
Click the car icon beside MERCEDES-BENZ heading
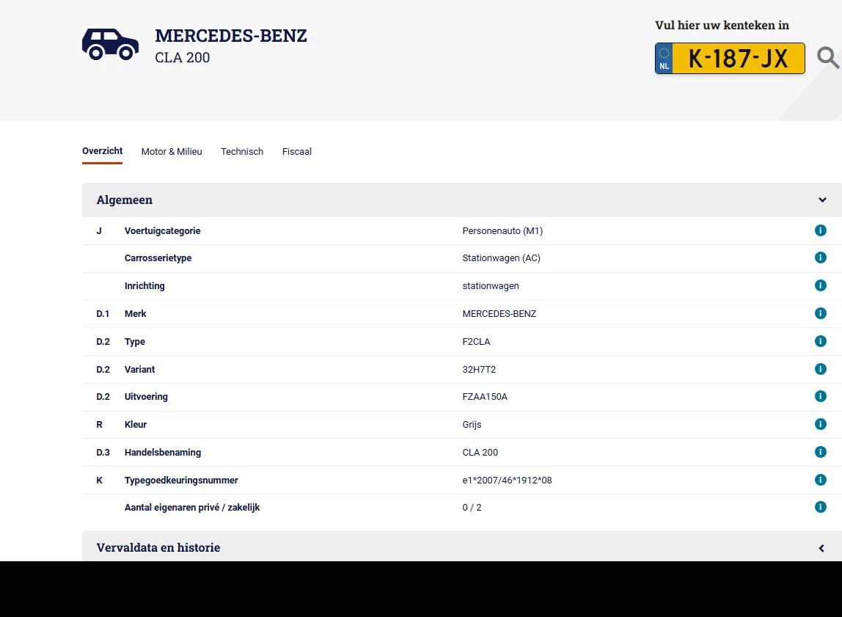[x=110, y=44]
